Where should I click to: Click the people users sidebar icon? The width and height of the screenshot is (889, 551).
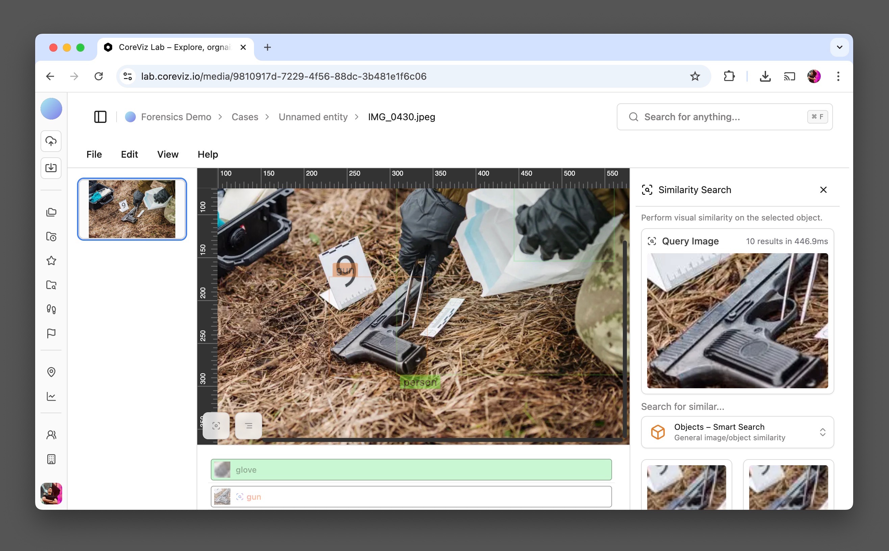pyautogui.click(x=51, y=435)
